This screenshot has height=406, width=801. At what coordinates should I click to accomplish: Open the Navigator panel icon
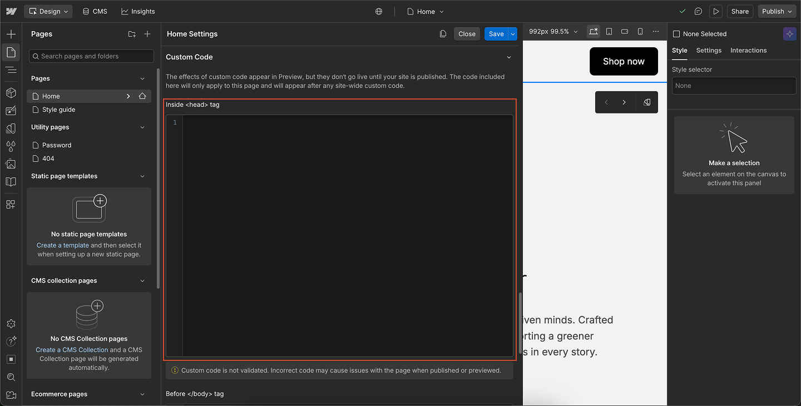[x=11, y=70]
